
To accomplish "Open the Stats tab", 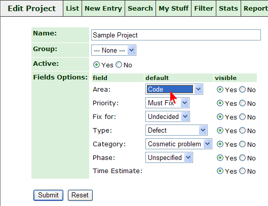I will (228, 9).
